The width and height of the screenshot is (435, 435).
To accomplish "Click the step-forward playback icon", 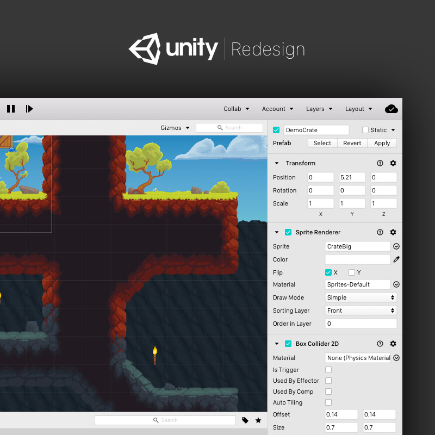I will pyautogui.click(x=29, y=109).
